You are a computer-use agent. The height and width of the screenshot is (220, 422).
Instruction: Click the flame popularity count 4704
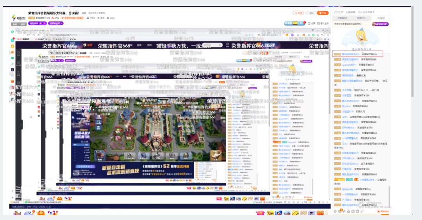(55, 18)
